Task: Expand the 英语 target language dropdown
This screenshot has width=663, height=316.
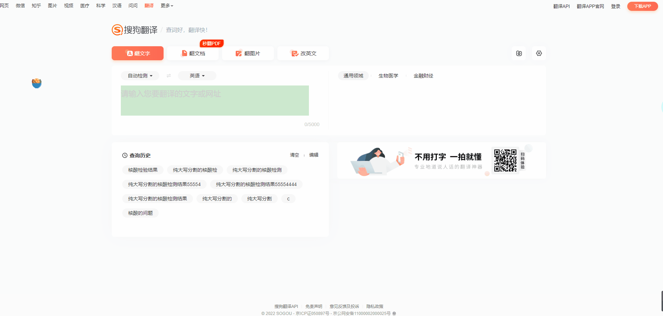Action: pos(197,76)
